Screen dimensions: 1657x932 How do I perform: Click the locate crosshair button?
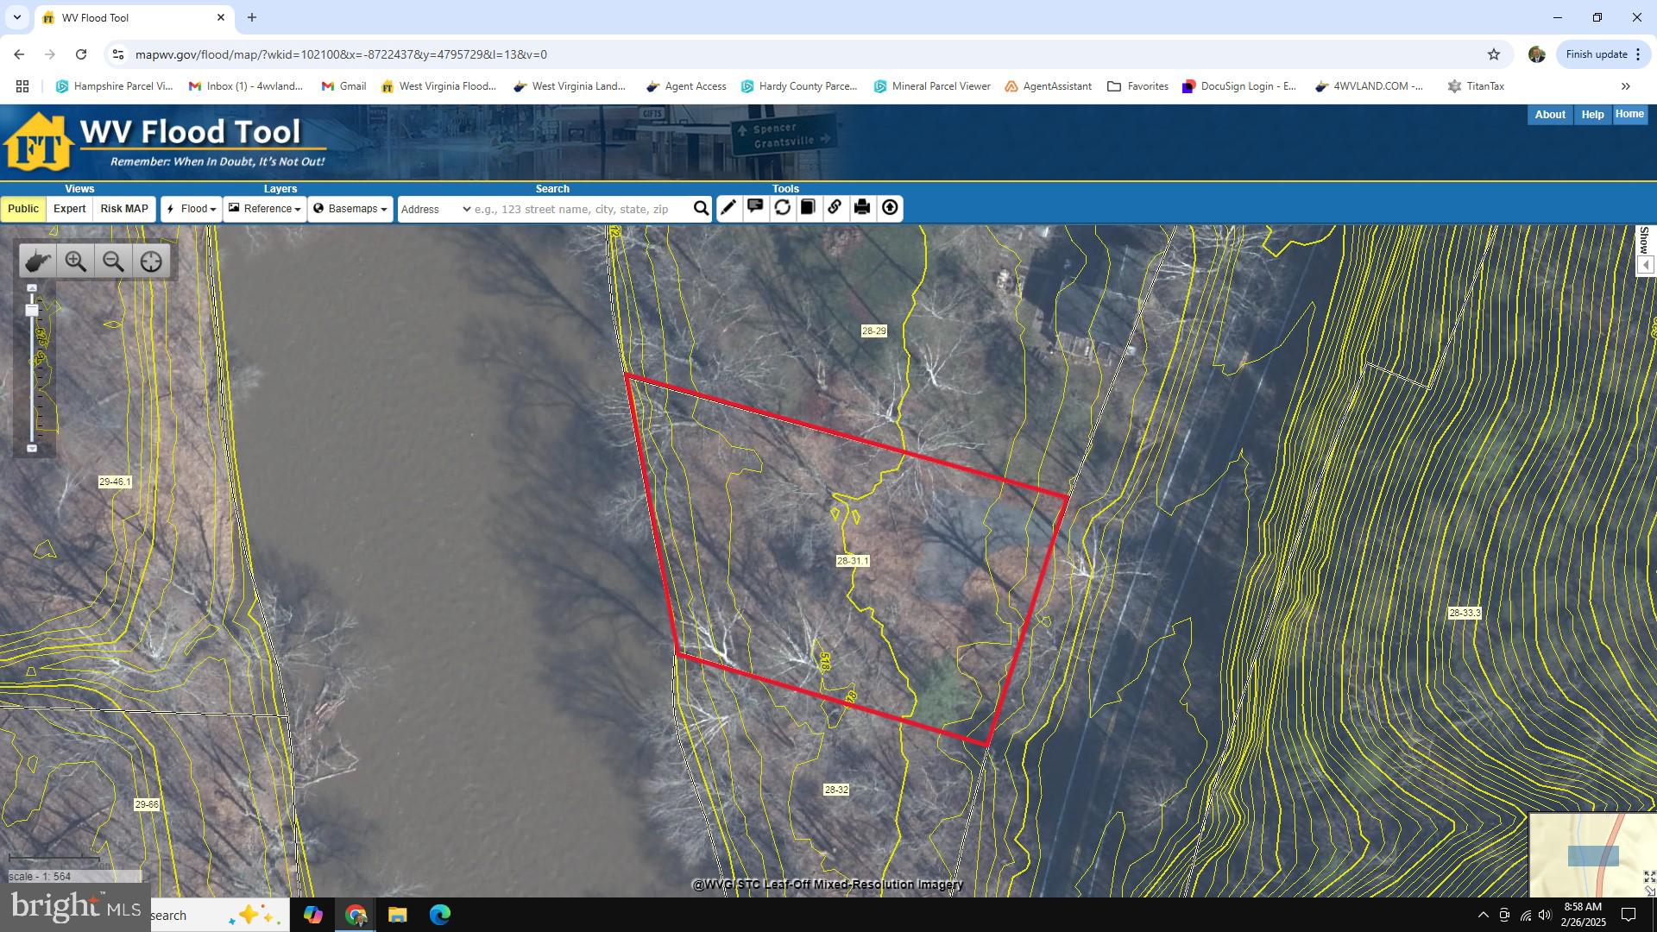151,261
